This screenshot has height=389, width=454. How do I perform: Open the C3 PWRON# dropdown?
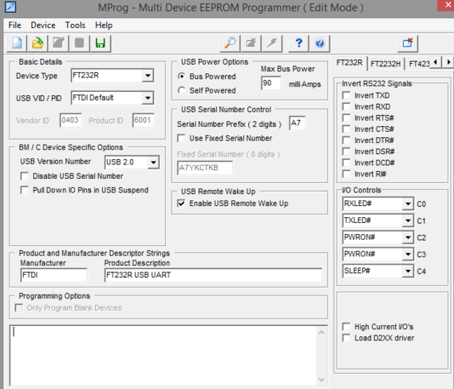[x=408, y=254]
